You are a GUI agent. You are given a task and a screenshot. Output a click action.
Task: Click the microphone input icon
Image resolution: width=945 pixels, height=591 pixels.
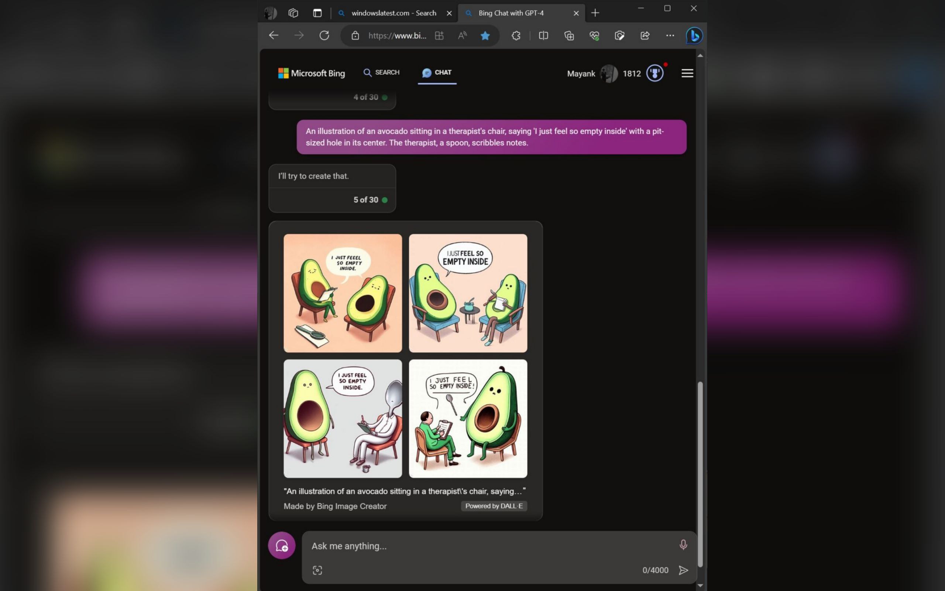(684, 545)
